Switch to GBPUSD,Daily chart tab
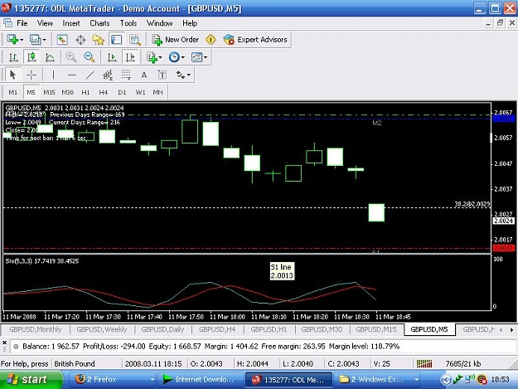Screen dimensions: 518x389 162,329
